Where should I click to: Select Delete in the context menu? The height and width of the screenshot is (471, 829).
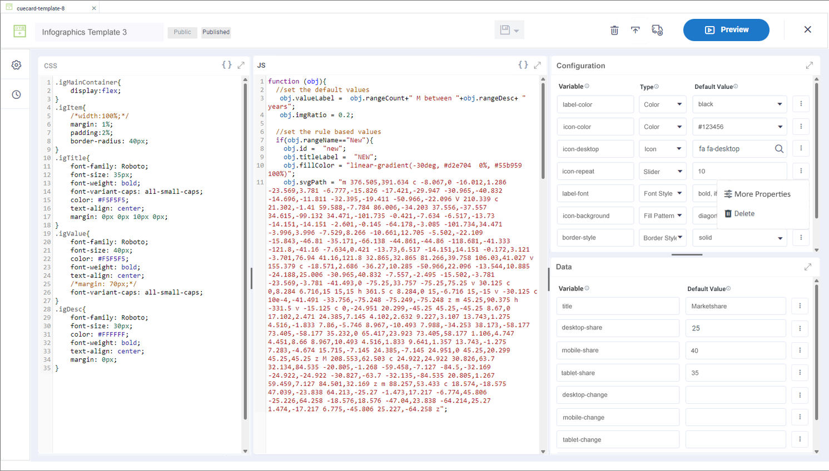coord(744,214)
